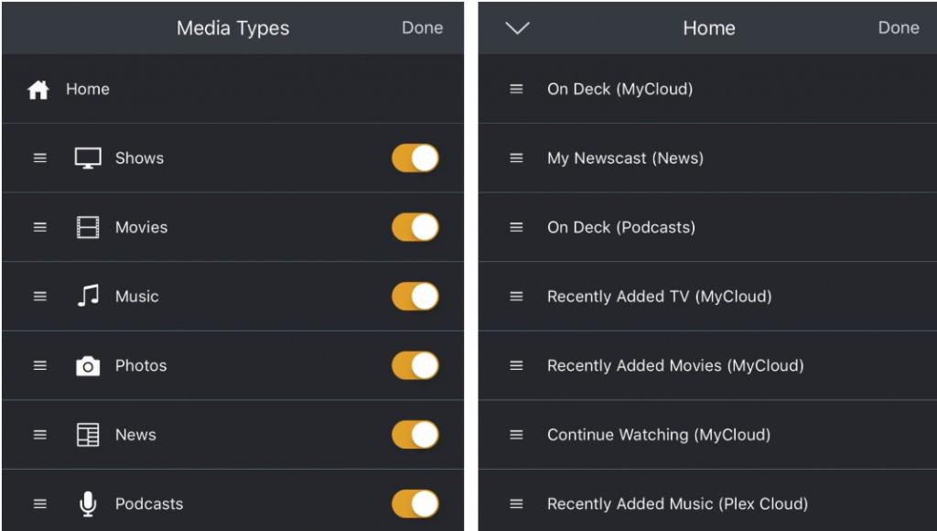Click the Home house icon

(38, 90)
